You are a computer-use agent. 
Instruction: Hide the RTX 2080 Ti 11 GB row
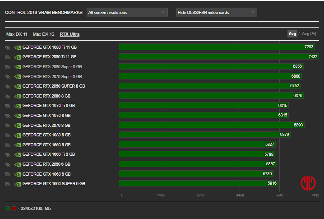click(x=7, y=57)
